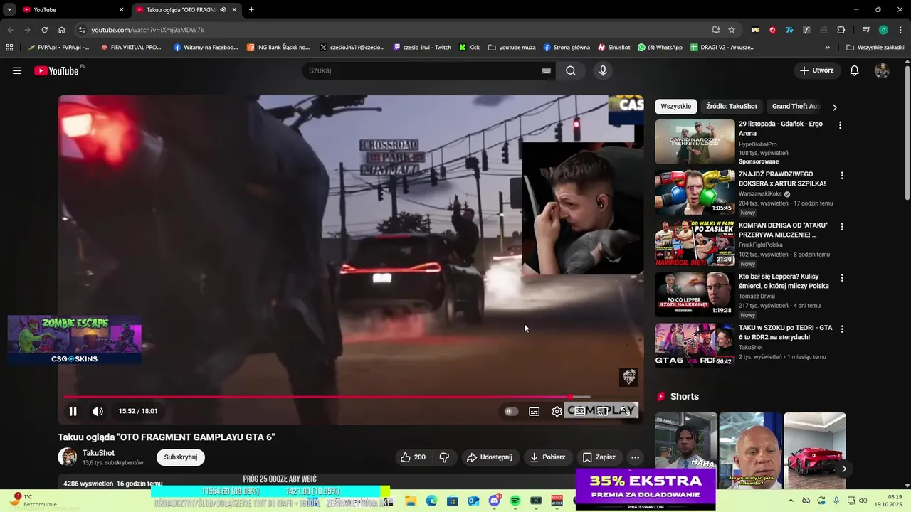911x512 pixels.
Task: Like the video with thumbs up
Action: 414,457
